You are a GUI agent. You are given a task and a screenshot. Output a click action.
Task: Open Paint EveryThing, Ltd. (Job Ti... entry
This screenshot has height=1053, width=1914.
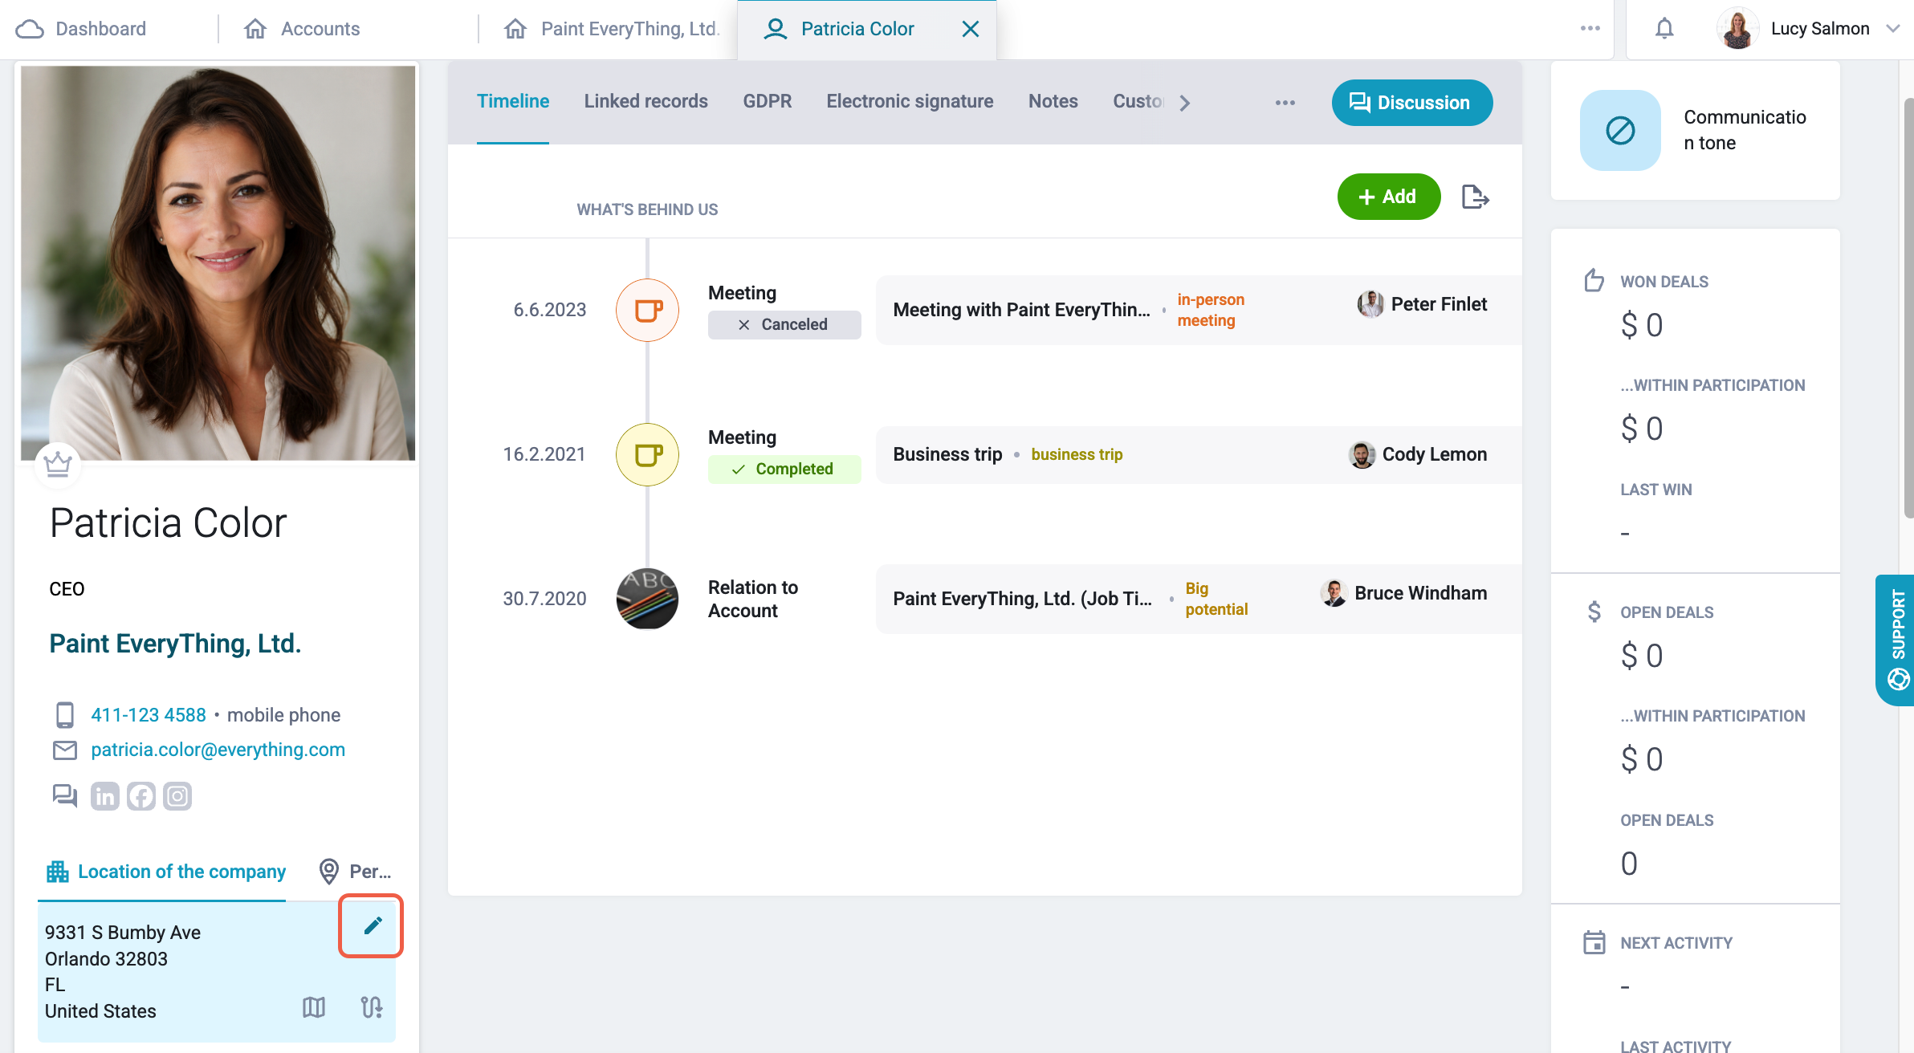1022,599
